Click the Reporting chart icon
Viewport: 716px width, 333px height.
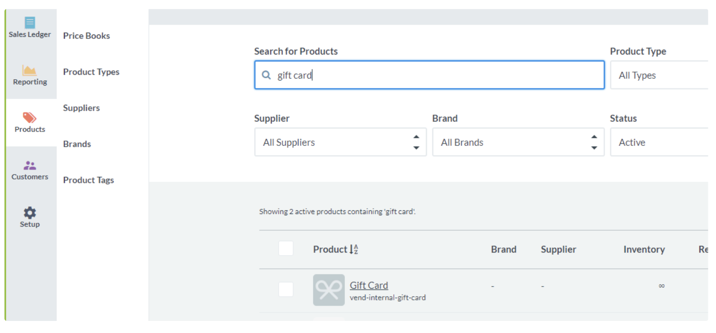point(30,70)
